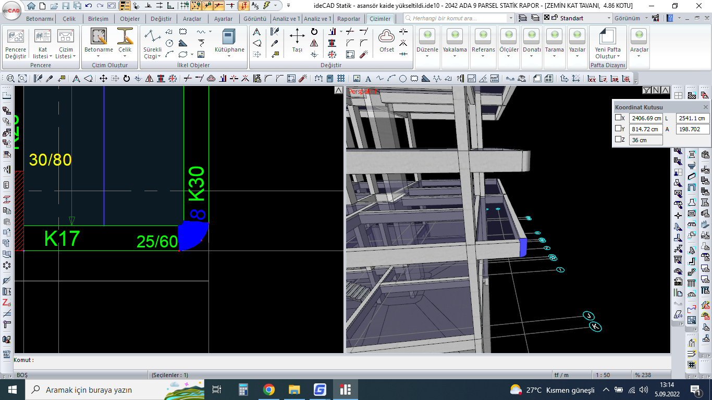This screenshot has height=400, width=712.
Task: Create a new file with the blank page icon
Action: tap(42, 6)
